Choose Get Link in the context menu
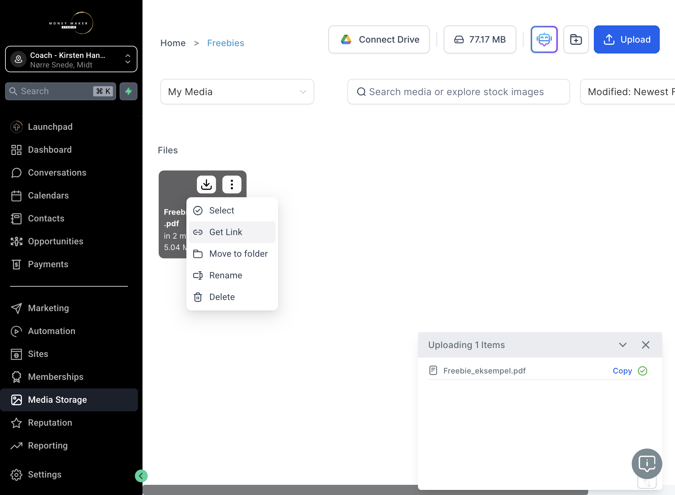This screenshot has height=495, width=675. (x=232, y=232)
